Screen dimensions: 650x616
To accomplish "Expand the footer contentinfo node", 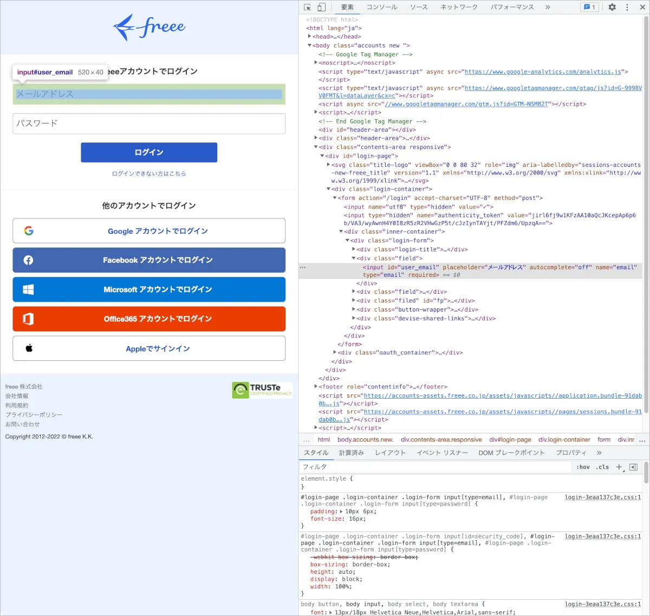I will (316, 387).
